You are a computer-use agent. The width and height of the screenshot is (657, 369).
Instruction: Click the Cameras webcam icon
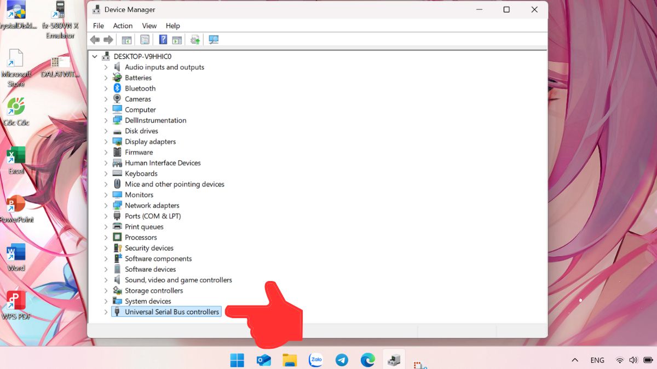pyautogui.click(x=117, y=99)
